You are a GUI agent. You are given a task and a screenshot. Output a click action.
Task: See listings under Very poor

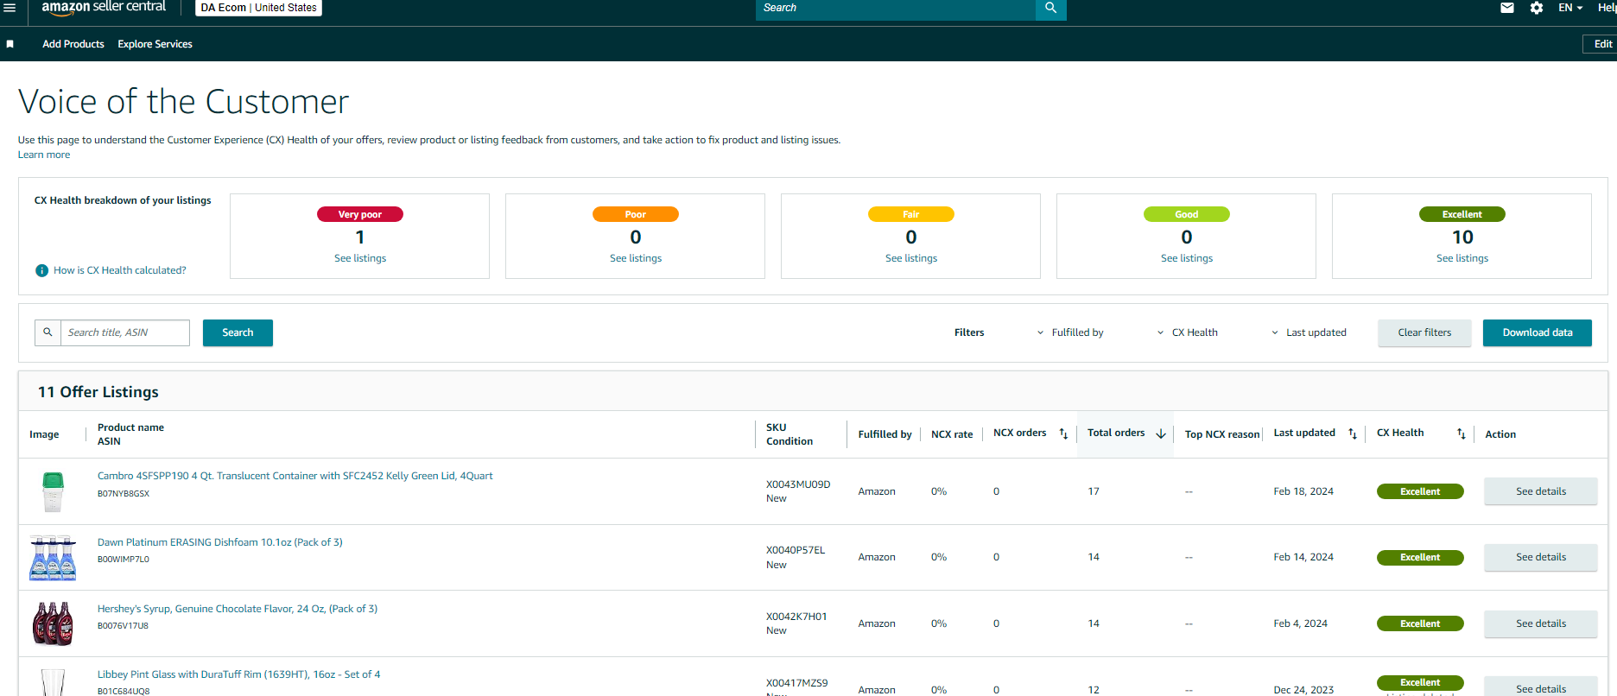click(x=360, y=258)
